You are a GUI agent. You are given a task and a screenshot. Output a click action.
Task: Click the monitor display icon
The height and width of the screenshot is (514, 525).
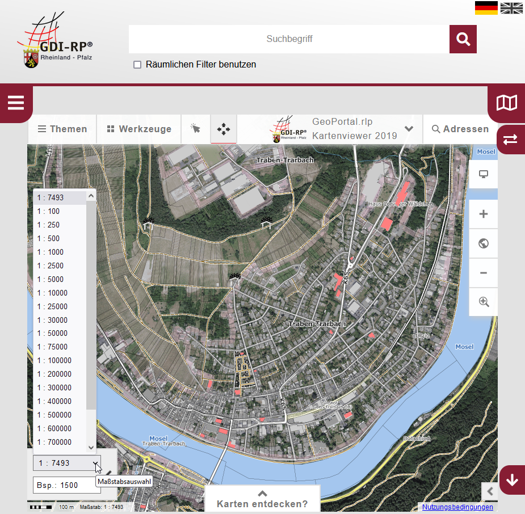(x=483, y=174)
